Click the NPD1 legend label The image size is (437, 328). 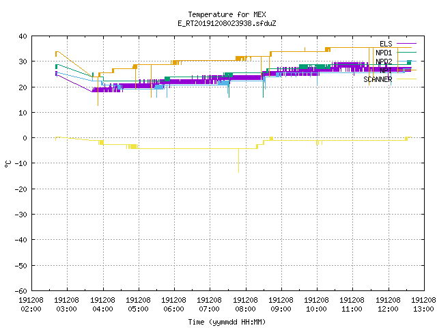point(384,53)
